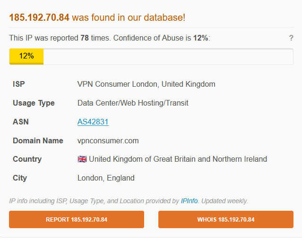Select the London, England city value

(x=106, y=178)
